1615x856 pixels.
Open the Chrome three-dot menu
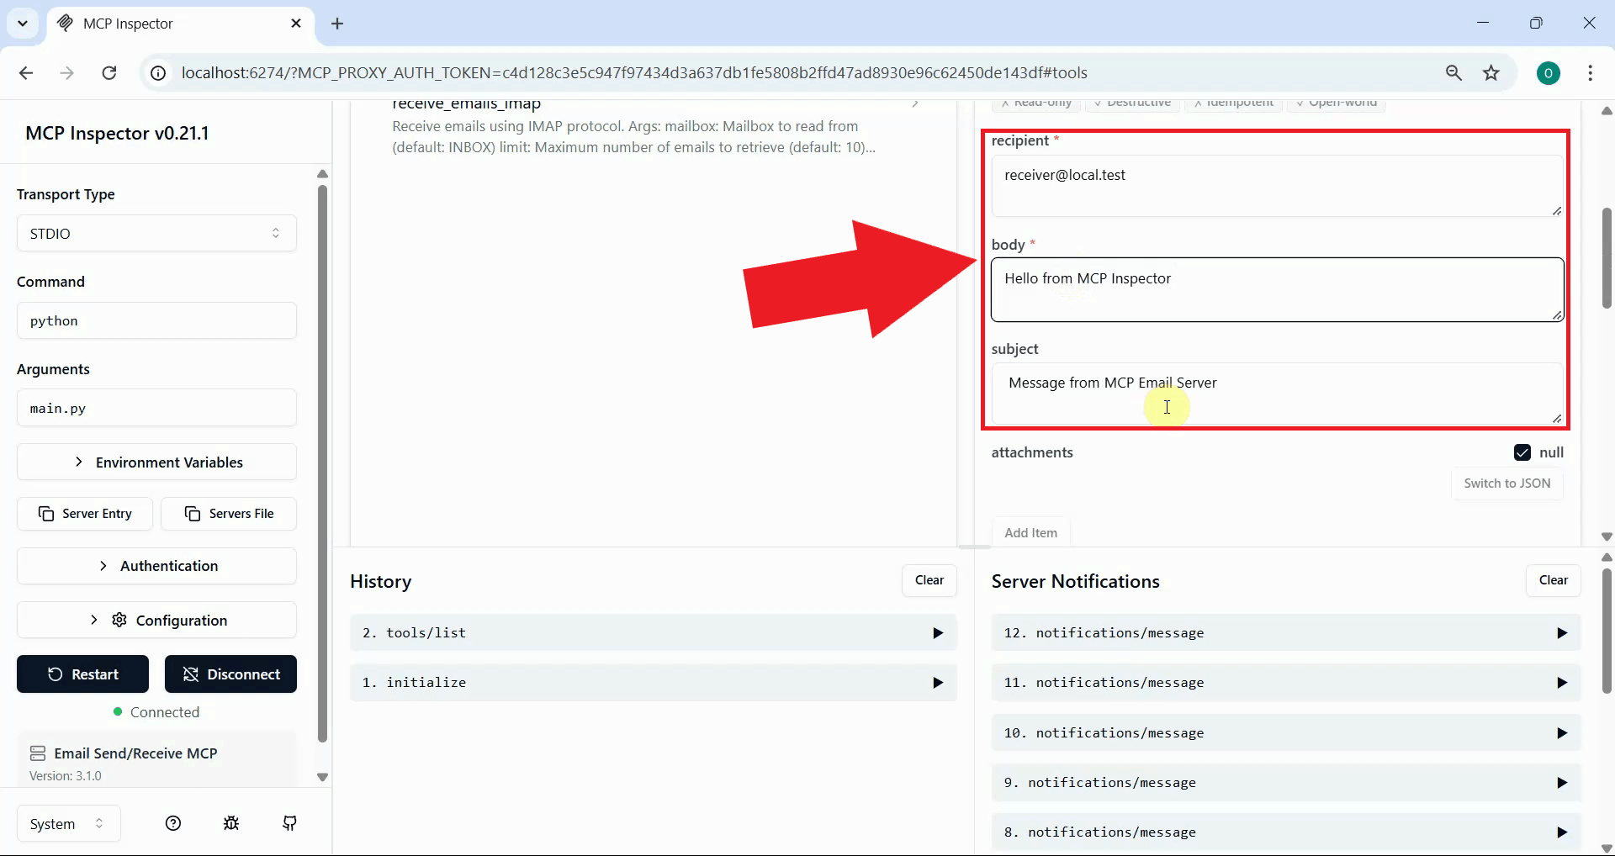1590,73
